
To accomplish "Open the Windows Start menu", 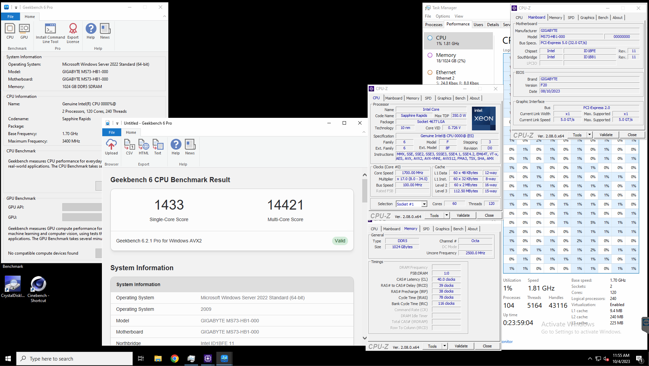I will click(x=8, y=359).
